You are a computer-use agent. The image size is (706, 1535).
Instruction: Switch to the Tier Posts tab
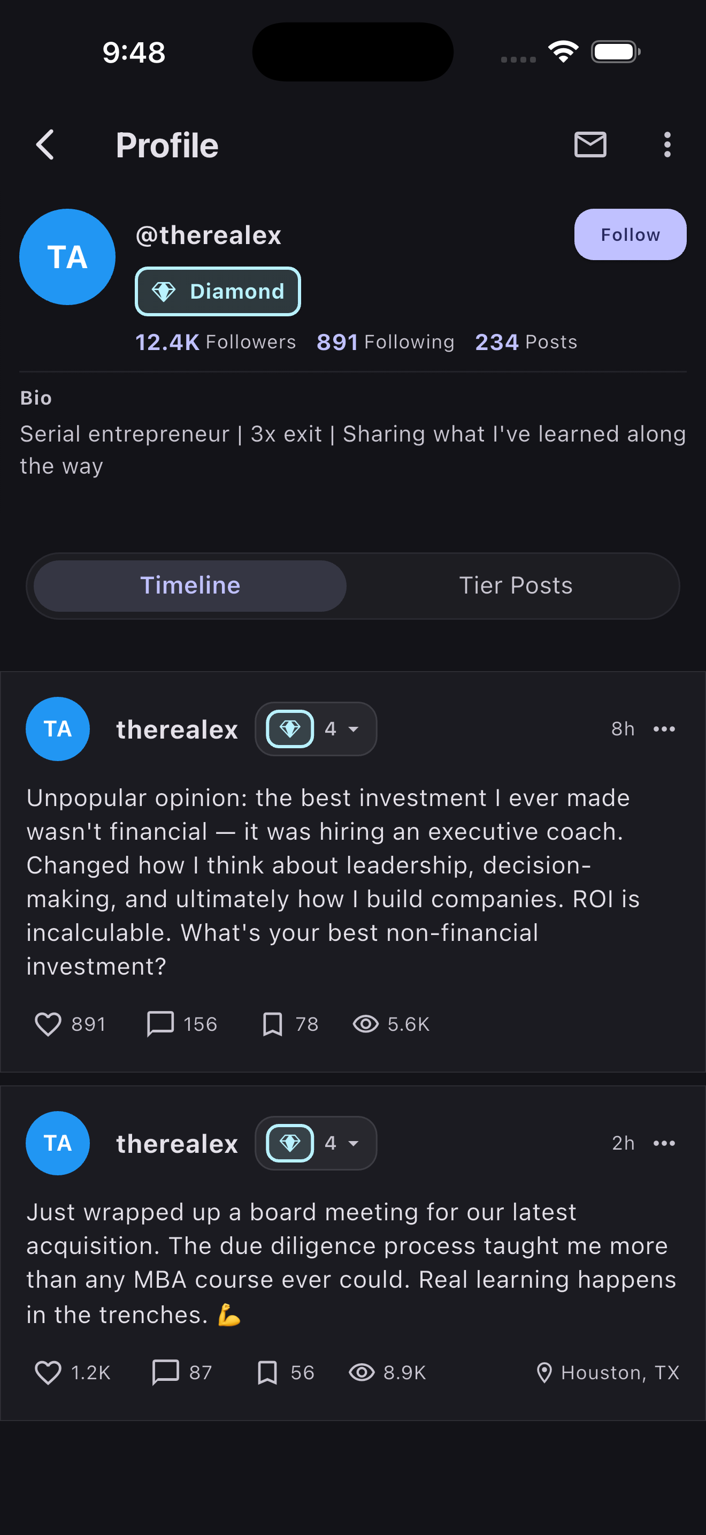(x=516, y=586)
